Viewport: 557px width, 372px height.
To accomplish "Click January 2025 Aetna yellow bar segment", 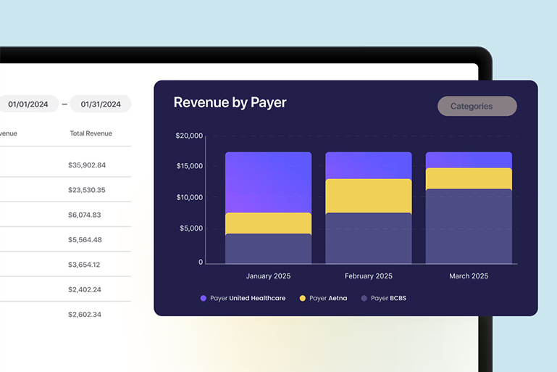I will pos(269,223).
